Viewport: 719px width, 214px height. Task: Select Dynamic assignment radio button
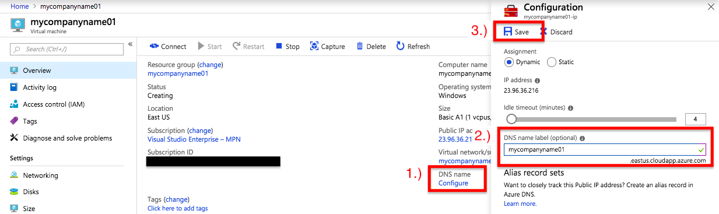tap(509, 62)
